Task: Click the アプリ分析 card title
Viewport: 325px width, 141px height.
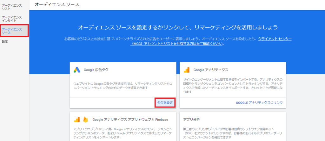Action: (x=191, y=120)
